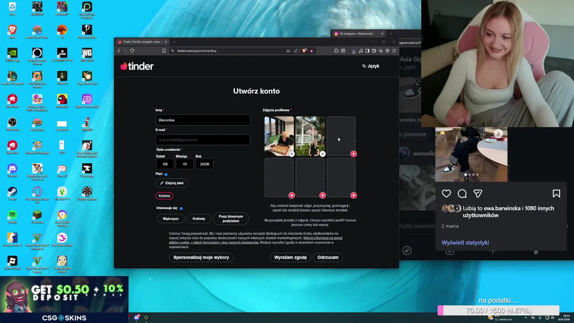
Task: Go to next Instagram carousel photo
Action: coord(498,134)
